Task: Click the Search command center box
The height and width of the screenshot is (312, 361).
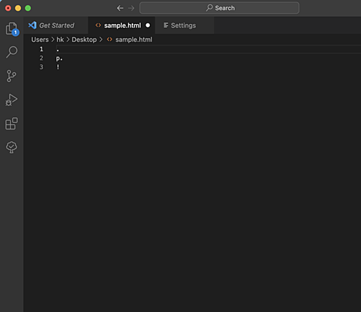Action: click(219, 8)
